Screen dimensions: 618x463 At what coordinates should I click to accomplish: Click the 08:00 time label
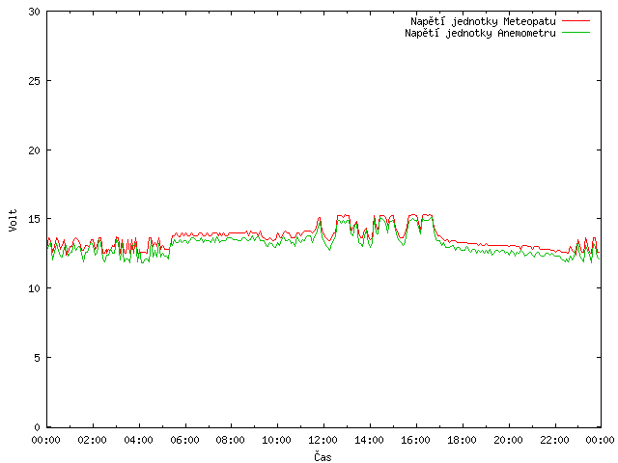231,440
